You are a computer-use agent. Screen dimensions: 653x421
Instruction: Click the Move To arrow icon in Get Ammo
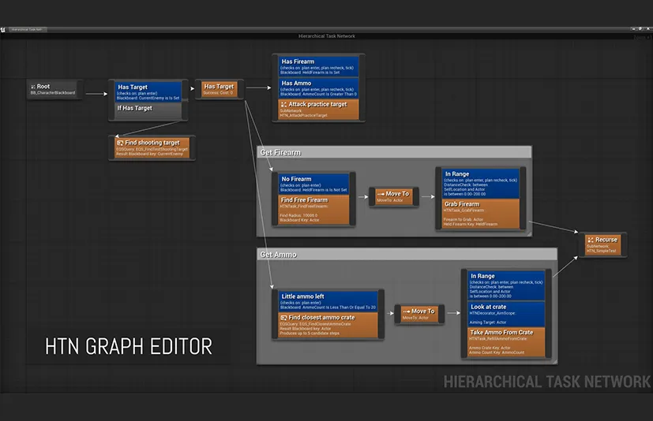tap(406, 311)
